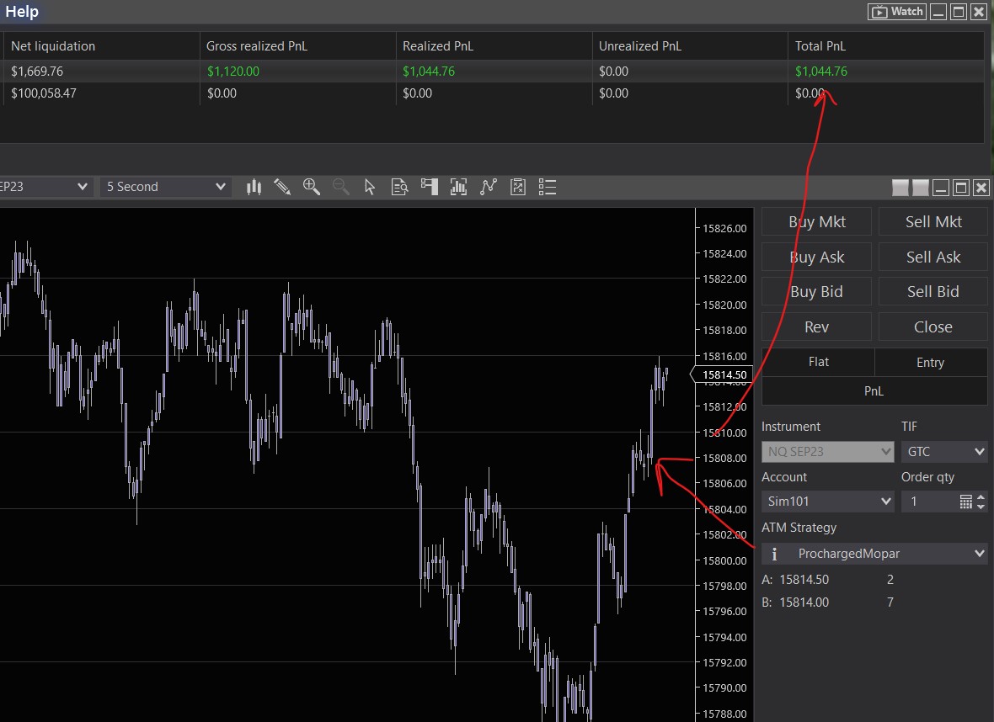Screen dimensions: 994x722
Task: Click the Order qty input field
Action: point(928,502)
